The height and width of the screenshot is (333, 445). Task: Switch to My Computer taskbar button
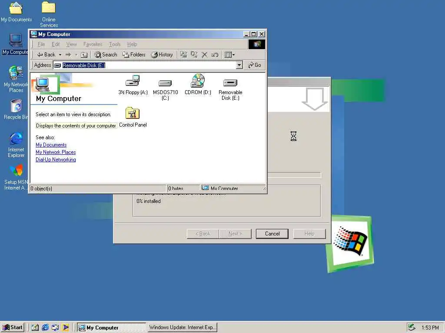coord(112,328)
